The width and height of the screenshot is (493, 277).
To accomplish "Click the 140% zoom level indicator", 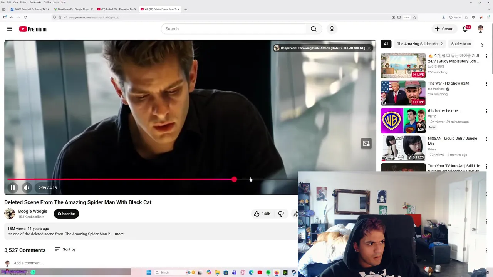I will pos(406,17).
